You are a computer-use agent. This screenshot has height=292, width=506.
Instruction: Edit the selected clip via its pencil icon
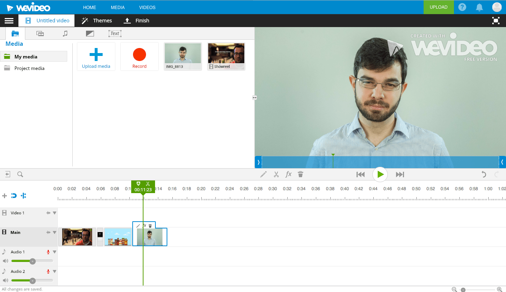[138, 226]
